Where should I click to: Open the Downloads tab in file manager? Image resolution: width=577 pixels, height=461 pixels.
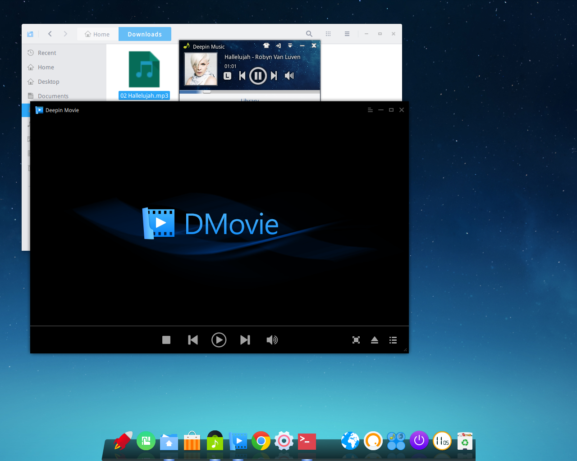point(145,34)
